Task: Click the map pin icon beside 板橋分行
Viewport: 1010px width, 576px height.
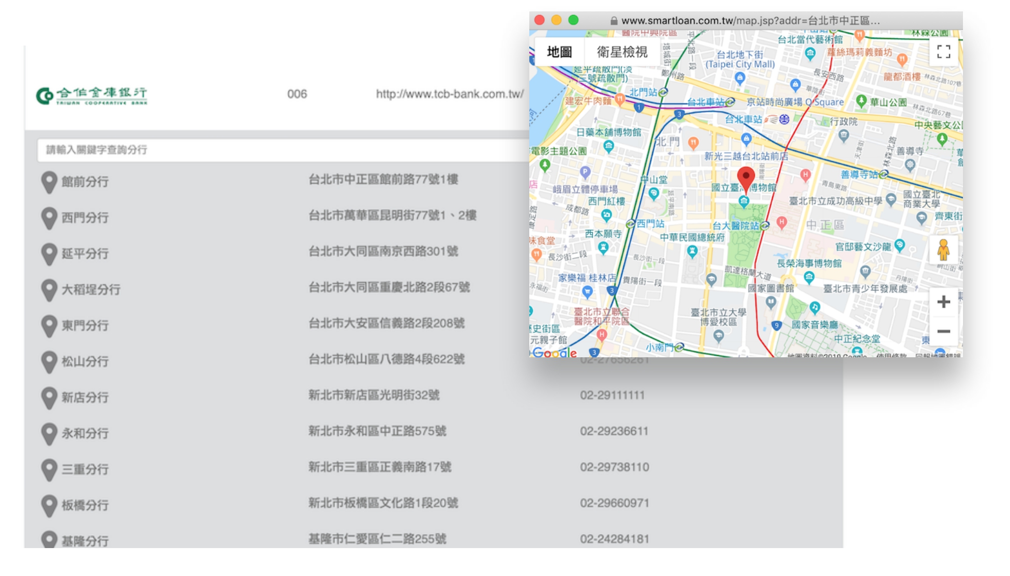Action: [49, 506]
